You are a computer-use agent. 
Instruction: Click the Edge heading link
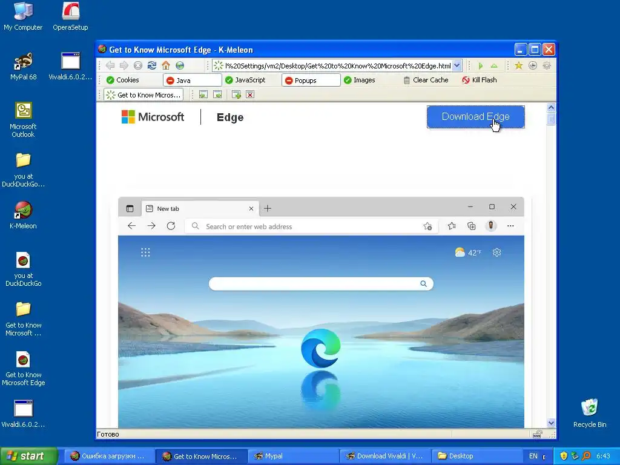tap(230, 117)
